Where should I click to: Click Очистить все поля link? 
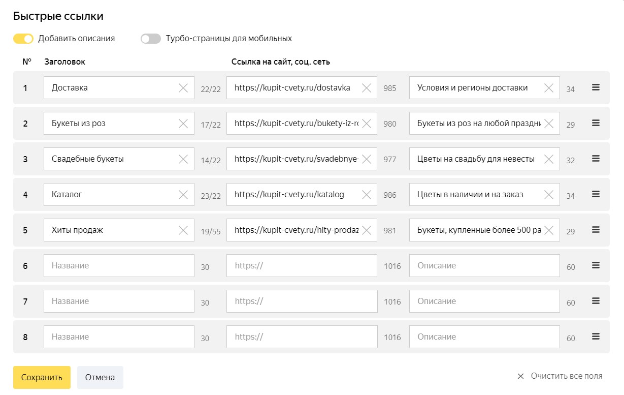[560, 376]
